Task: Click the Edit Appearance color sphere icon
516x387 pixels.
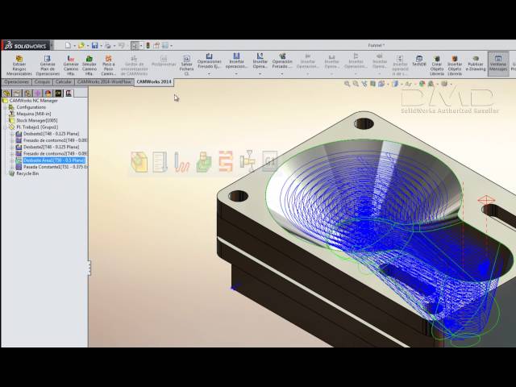Action: pyautogui.click(x=422, y=84)
